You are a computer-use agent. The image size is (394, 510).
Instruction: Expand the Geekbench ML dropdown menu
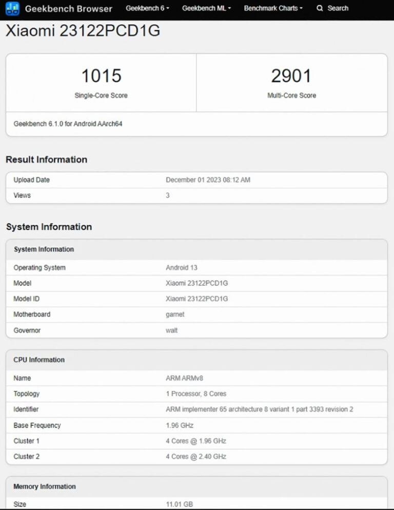(206, 8)
